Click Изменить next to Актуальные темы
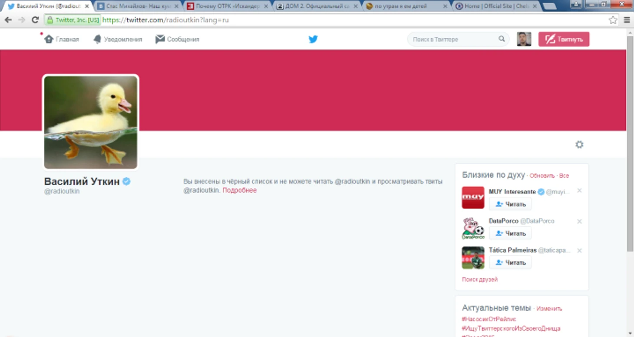Image resolution: width=634 pixels, height=337 pixels. 549,308
